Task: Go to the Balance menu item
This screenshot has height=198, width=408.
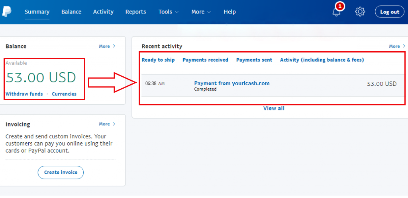Action: click(x=71, y=12)
